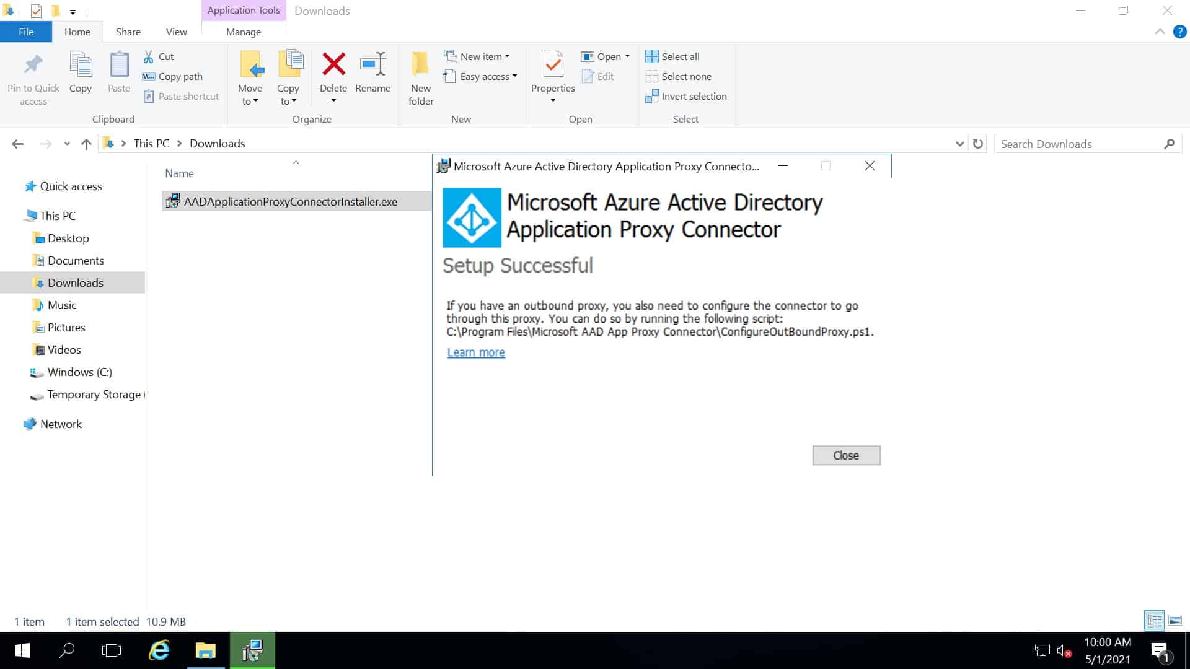Switch to large icons view layout
This screenshot has height=669, width=1190.
(1175, 621)
